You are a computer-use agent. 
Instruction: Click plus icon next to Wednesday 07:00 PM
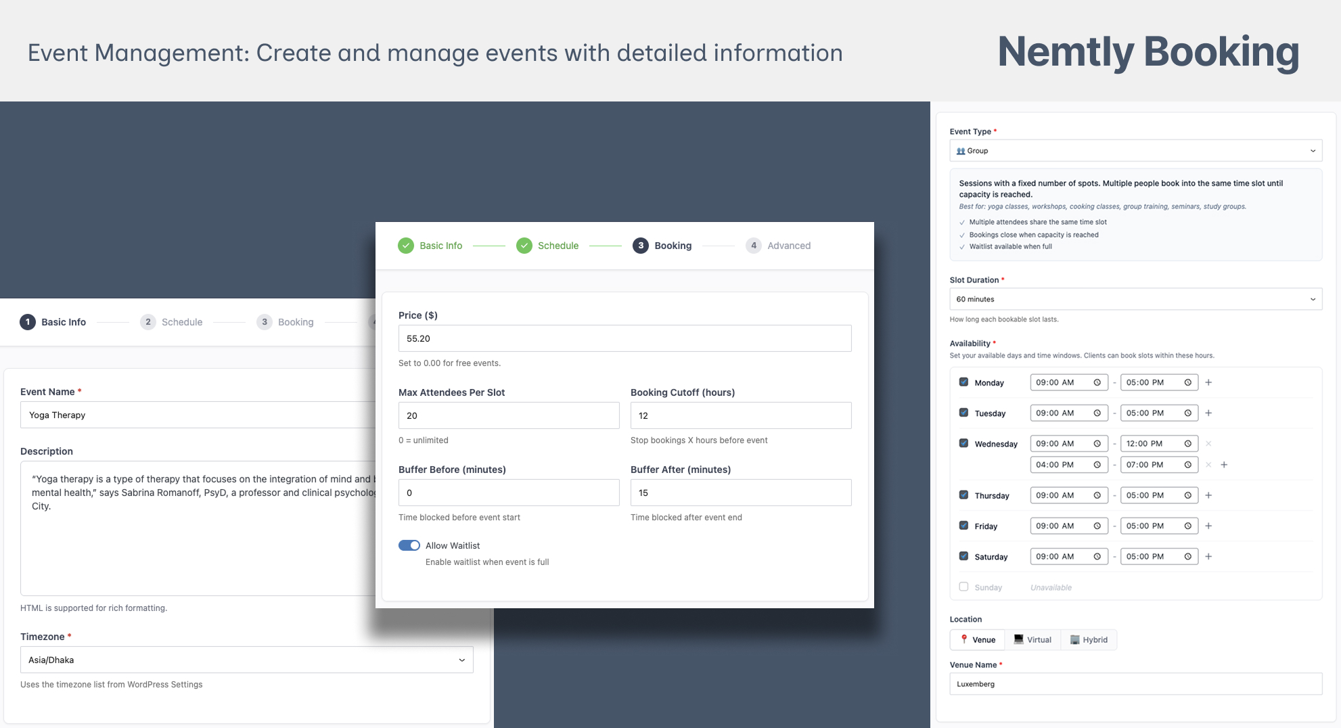pos(1224,465)
